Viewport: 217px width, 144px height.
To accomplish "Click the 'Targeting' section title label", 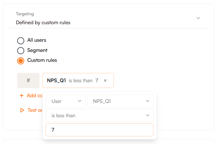I will click(25, 14).
